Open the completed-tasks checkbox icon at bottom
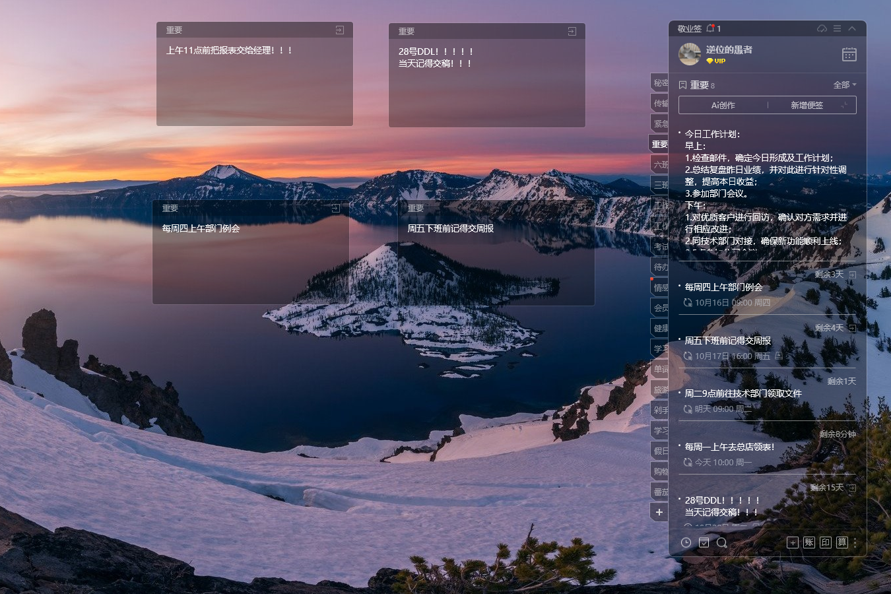 point(704,543)
